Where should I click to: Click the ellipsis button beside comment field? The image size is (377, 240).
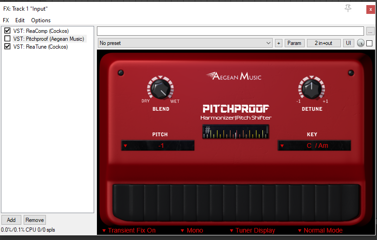click(370, 31)
